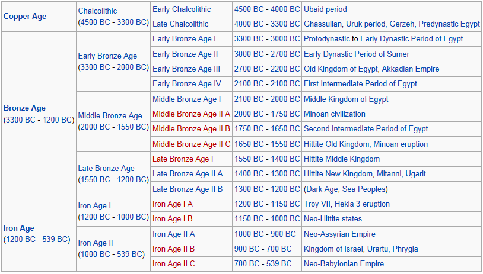
Task: Open the Minoan civilization link
Action: coord(335,114)
